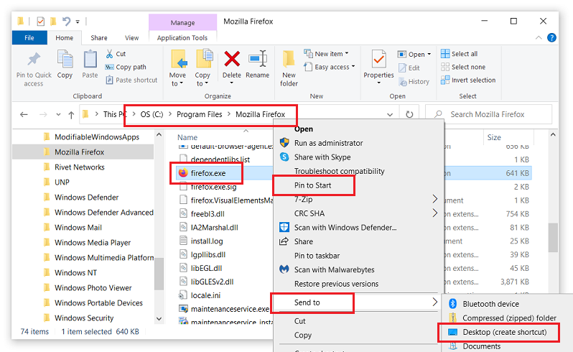Open New item dropdown
This screenshot has height=352, width=573.
(x=326, y=54)
